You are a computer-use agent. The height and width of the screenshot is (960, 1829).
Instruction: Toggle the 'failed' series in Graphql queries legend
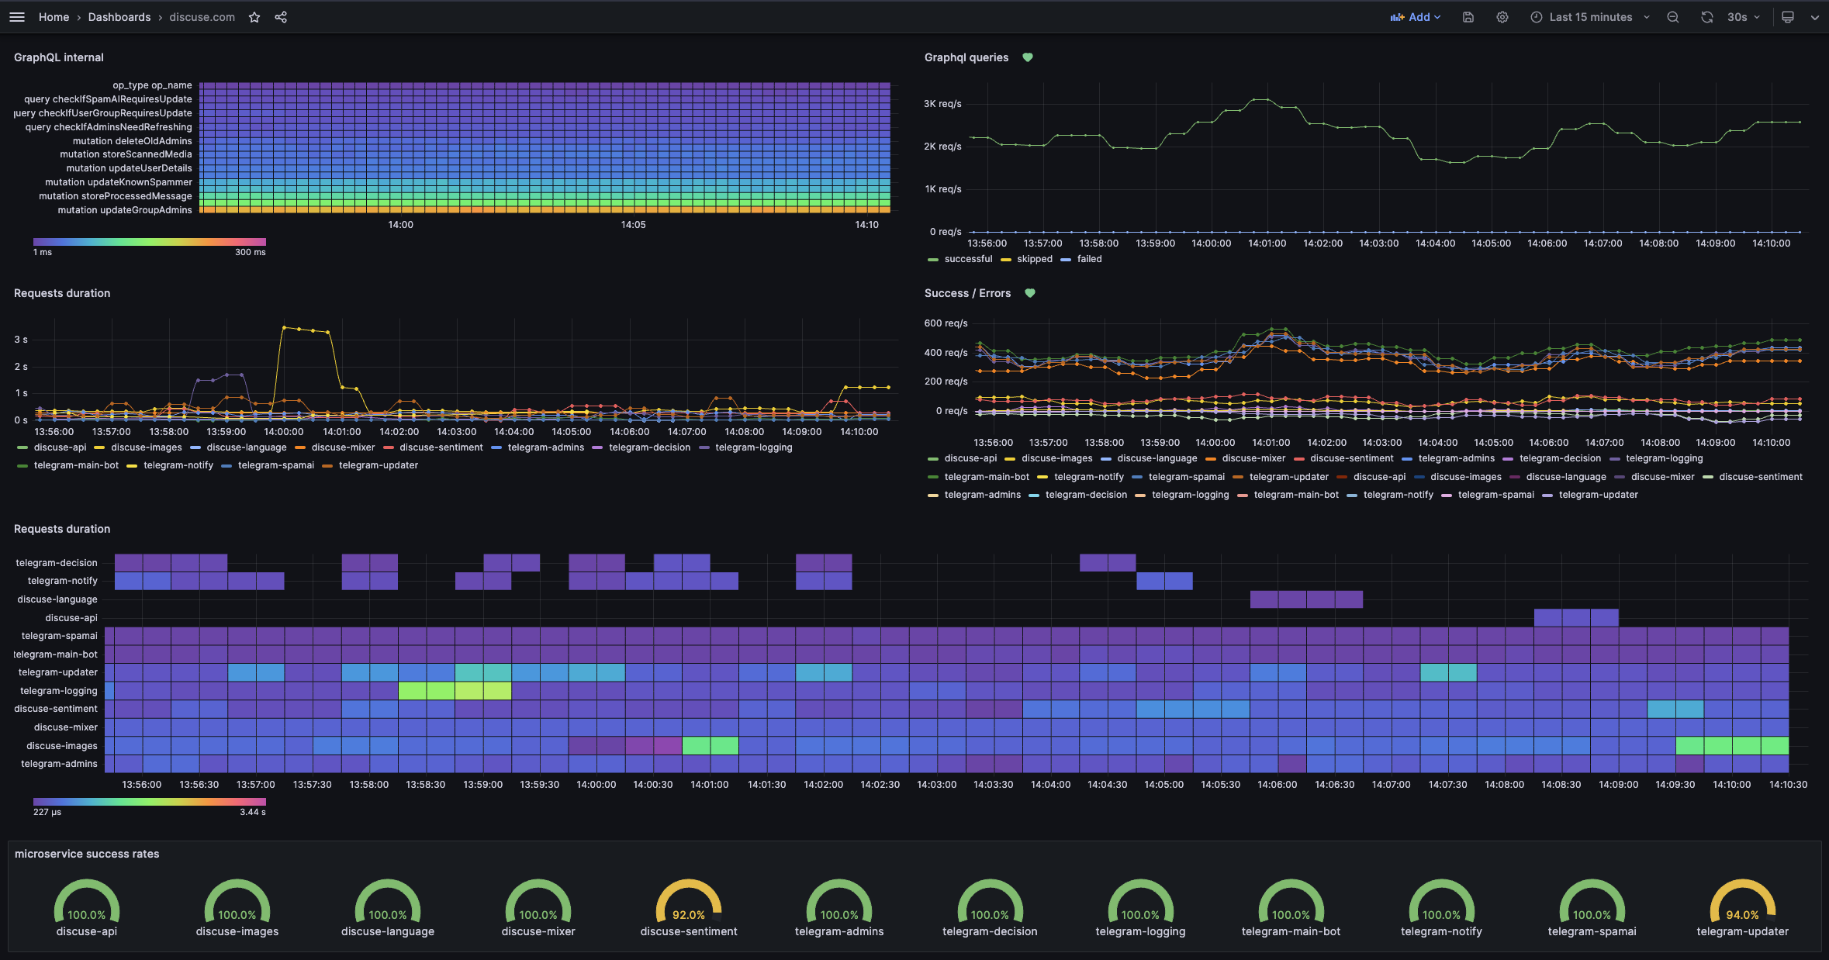(1088, 259)
